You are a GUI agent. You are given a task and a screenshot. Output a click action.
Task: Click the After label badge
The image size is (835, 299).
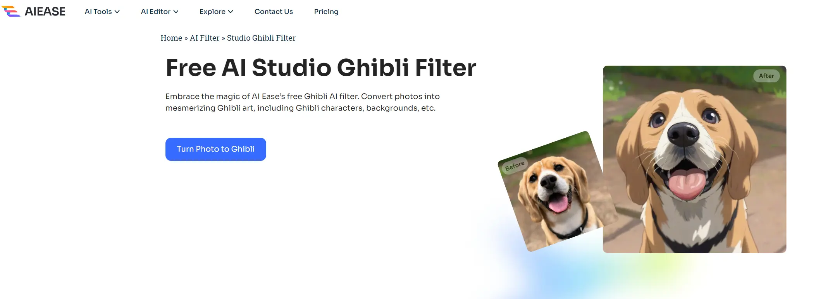(x=766, y=76)
